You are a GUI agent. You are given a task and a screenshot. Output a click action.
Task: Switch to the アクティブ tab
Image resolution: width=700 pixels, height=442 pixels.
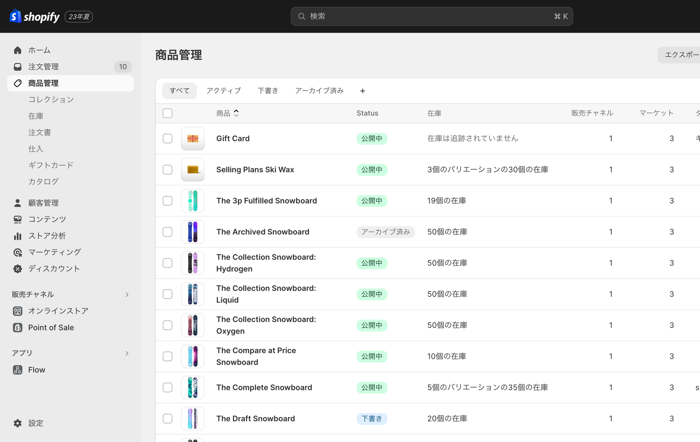pyautogui.click(x=224, y=91)
